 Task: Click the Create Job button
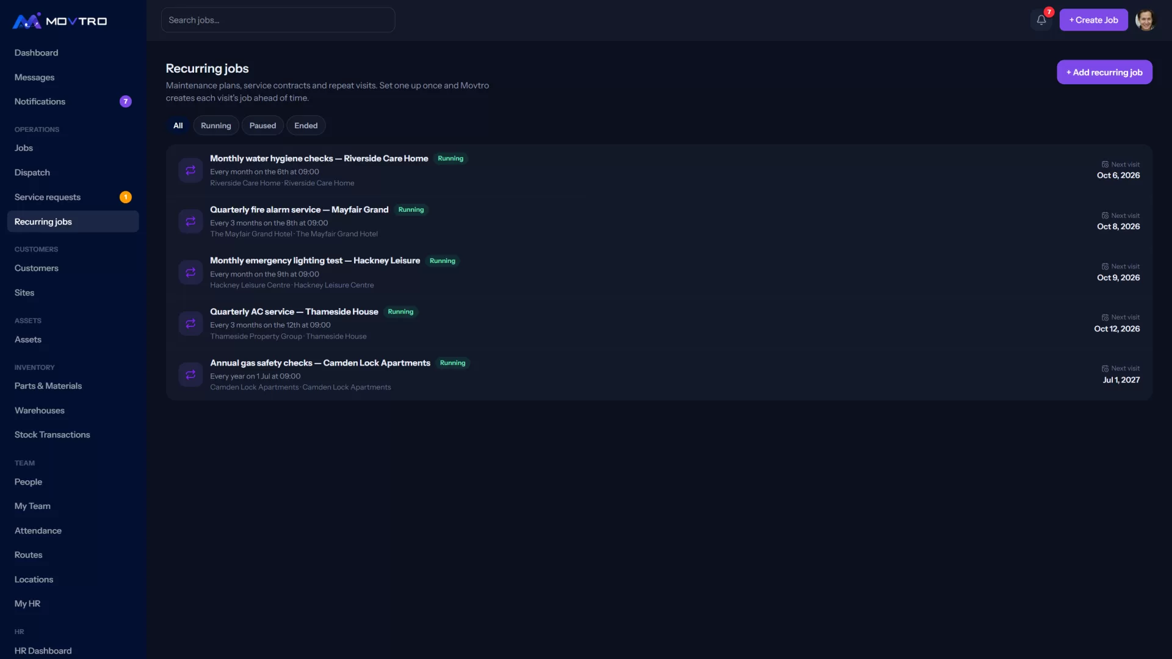point(1093,20)
